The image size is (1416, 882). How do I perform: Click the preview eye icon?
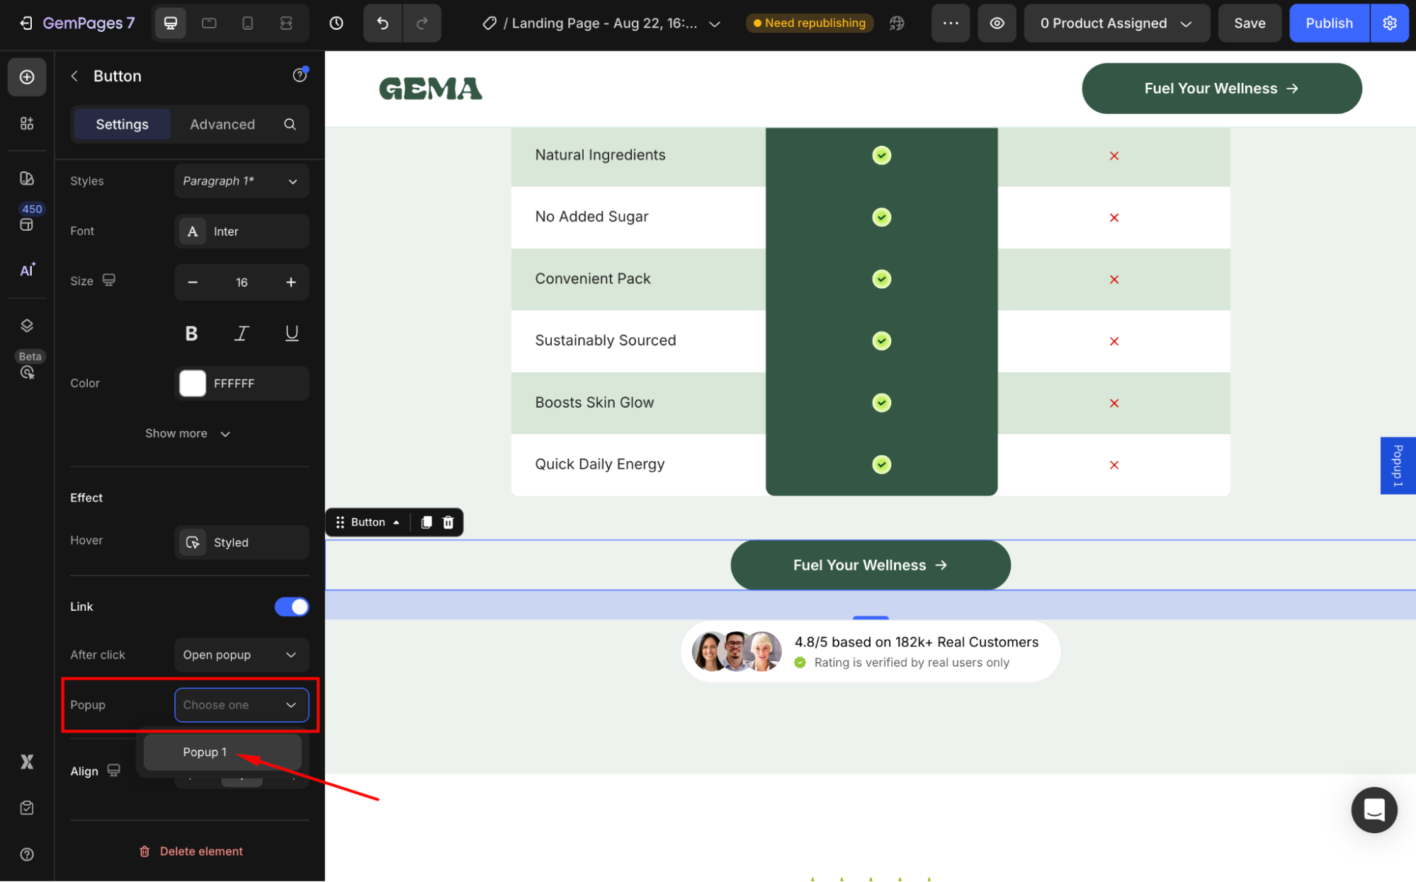coord(997,23)
